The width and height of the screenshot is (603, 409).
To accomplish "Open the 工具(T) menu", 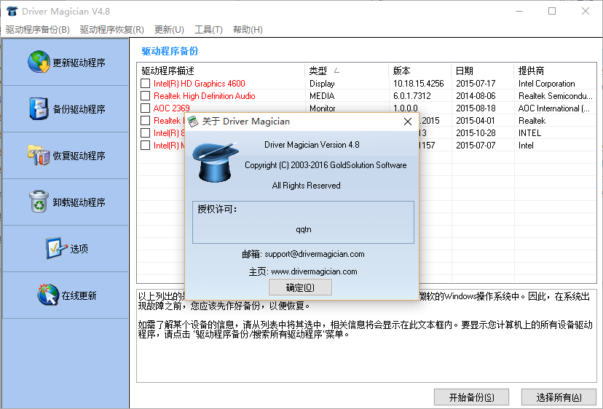I will pyautogui.click(x=208, y=30).
